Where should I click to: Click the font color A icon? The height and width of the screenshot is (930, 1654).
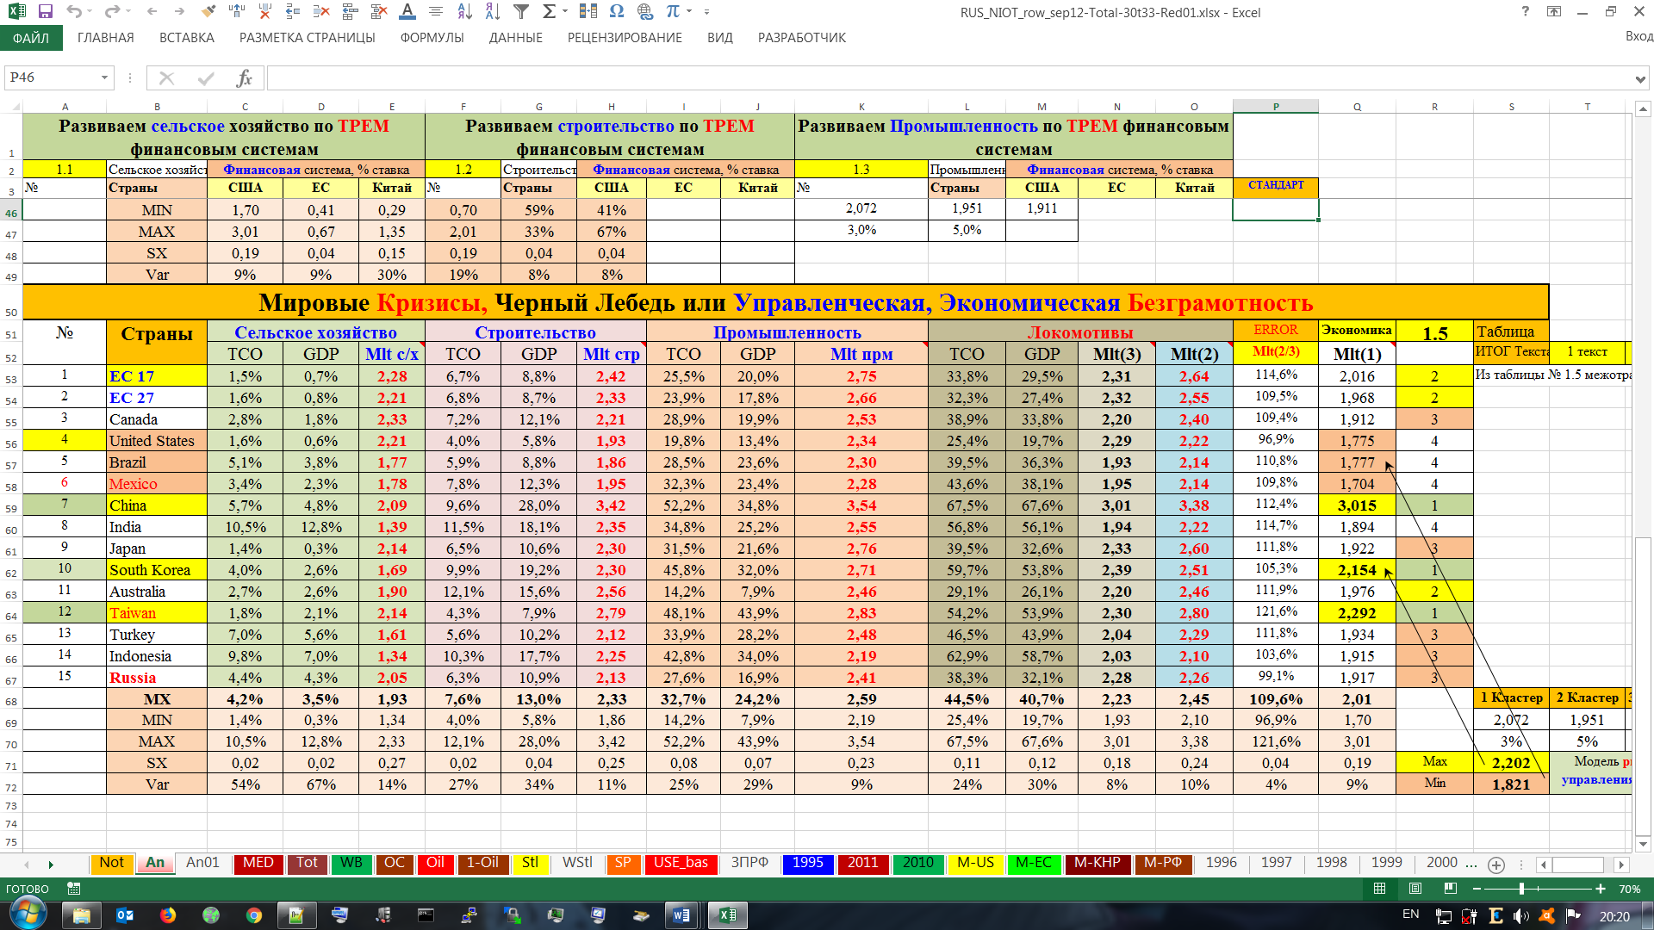pos(407,12)
